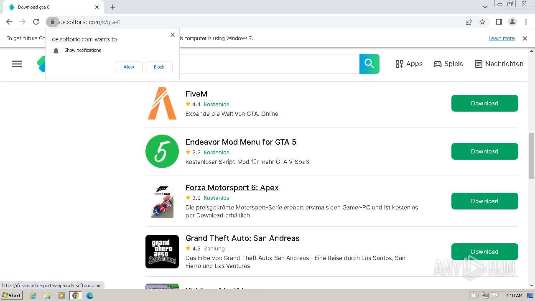This screenshot has width=535, height=301.
Task: Launch Microsoft Edge from taskbar
Action: 90,296
